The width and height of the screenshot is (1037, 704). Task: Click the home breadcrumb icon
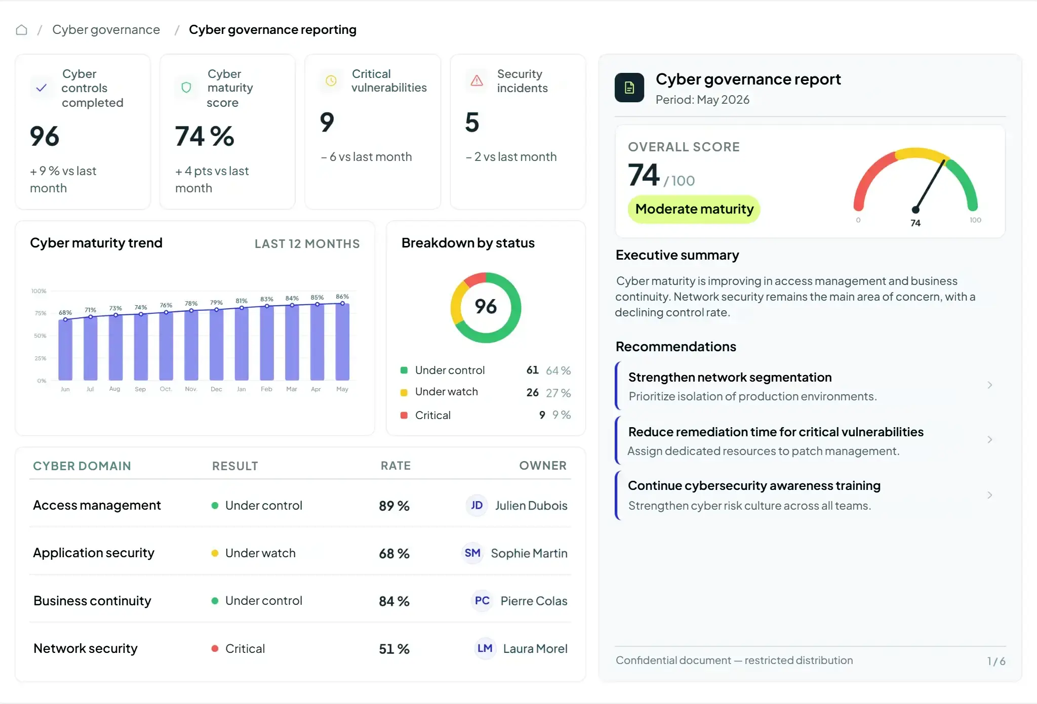coord(21,30)
